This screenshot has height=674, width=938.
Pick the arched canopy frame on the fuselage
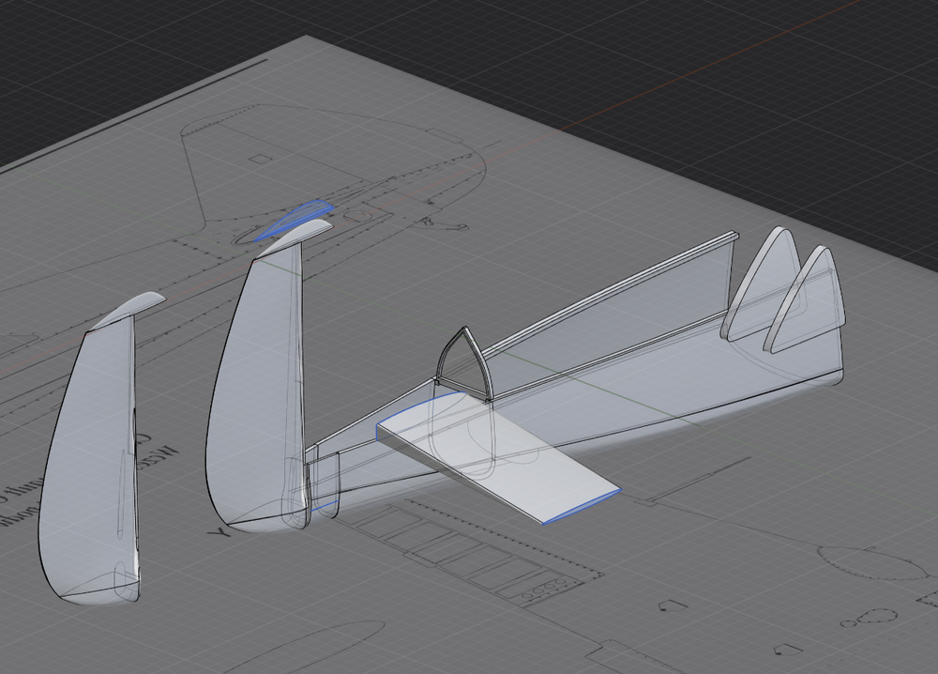pos(461,361)
